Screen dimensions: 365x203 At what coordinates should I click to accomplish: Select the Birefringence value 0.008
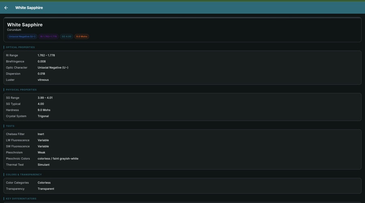pyautogui.click(x=42, y=61)
